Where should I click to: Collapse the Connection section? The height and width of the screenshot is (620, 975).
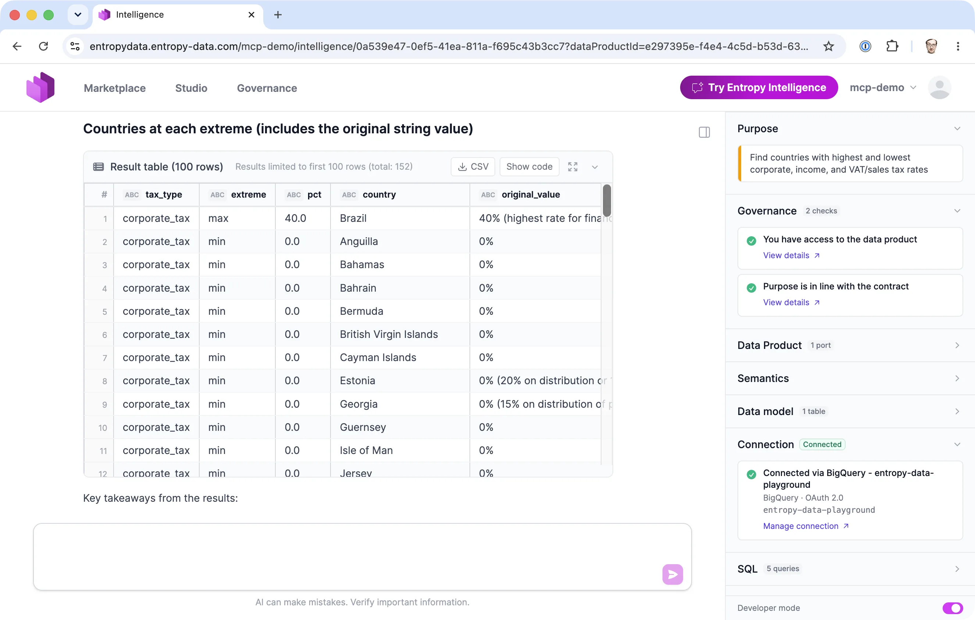coord(957,444)
